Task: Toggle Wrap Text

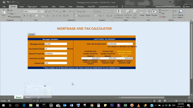Action: pos(80,12)
